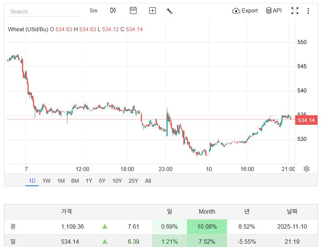This screenshot has height=247, width=326.
Task: Open the calendar date range picker
Action: click(133, 11)
